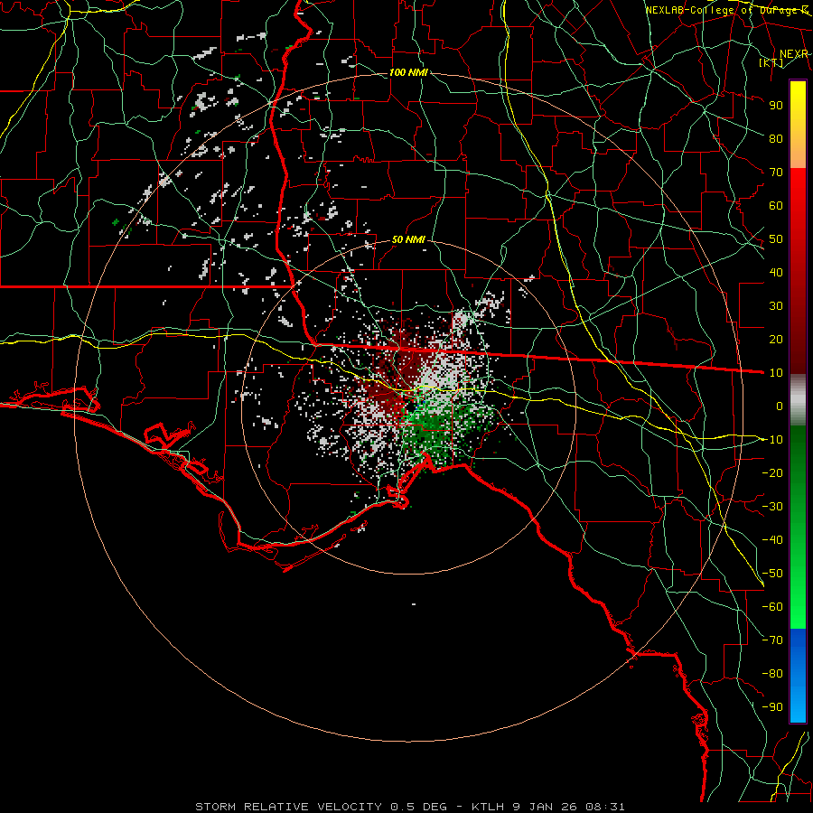This screenshot has width=813, height=813.
Task: Click the -70 value on the velocity scale
Action: 772,640
